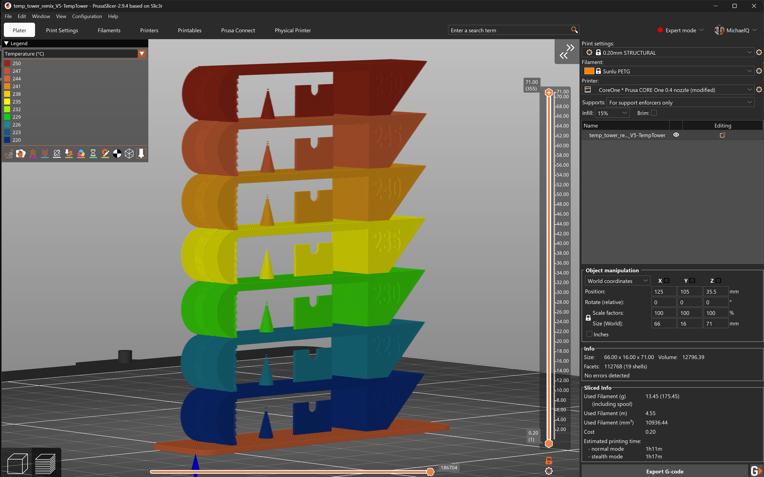
Task: Toggle print pauses hourglass icon
Action: click(x=93, y=154)
